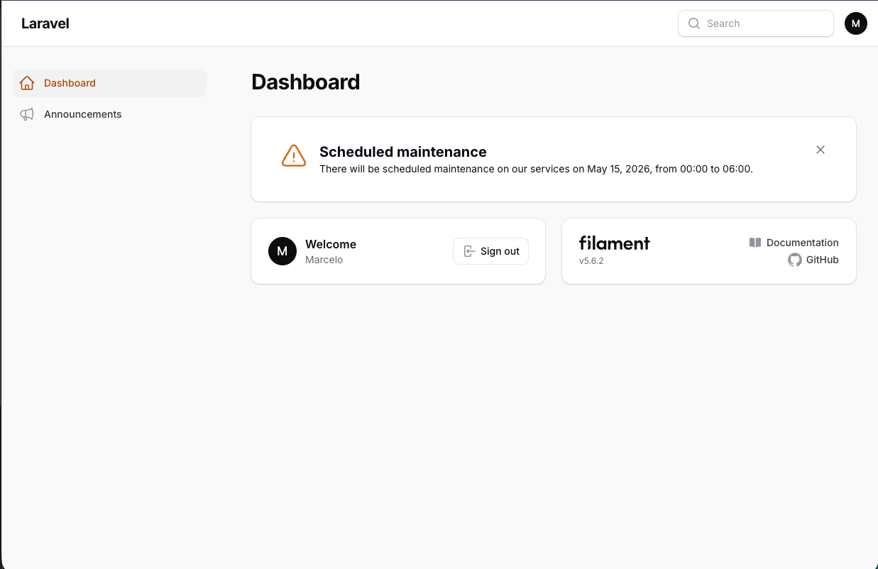Click the Sign out button

click(x=490, y=251)
